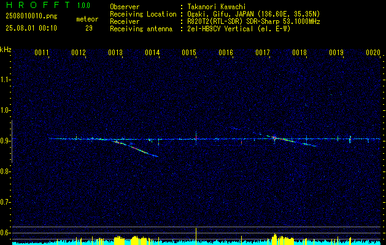Viewport: 386px width, 245px height.
Task: Click the kHz axis unit label
Action: (6, 50)
